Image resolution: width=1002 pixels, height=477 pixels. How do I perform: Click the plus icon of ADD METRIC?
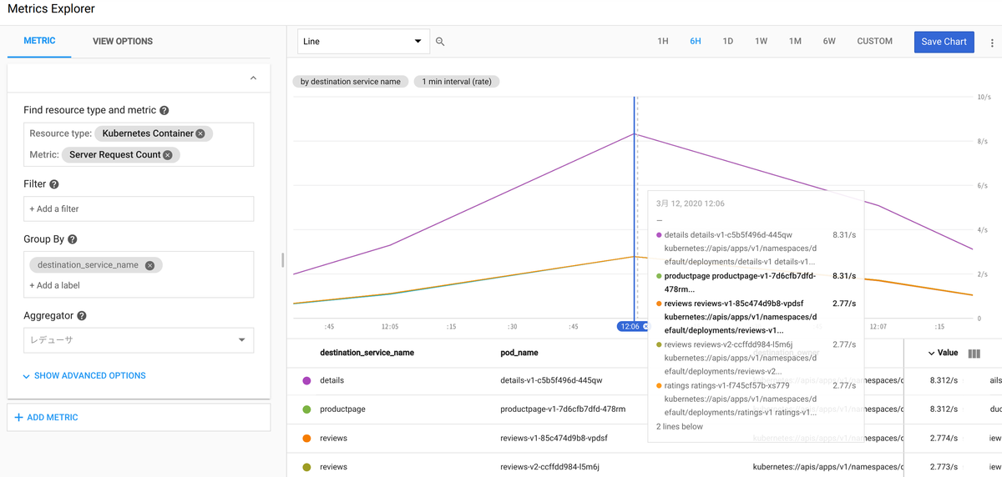(x=19, y=417)
